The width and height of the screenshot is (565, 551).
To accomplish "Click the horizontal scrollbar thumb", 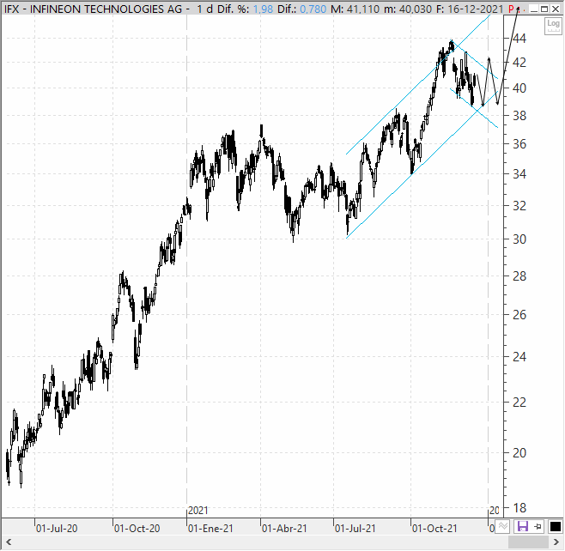I will 528,542.
